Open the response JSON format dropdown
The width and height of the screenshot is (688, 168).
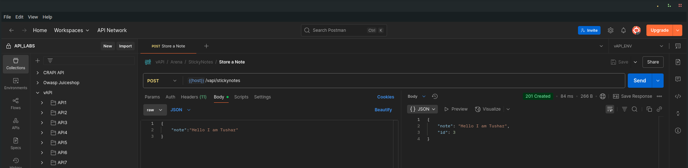pyautogui.click(x=422, y=109)
